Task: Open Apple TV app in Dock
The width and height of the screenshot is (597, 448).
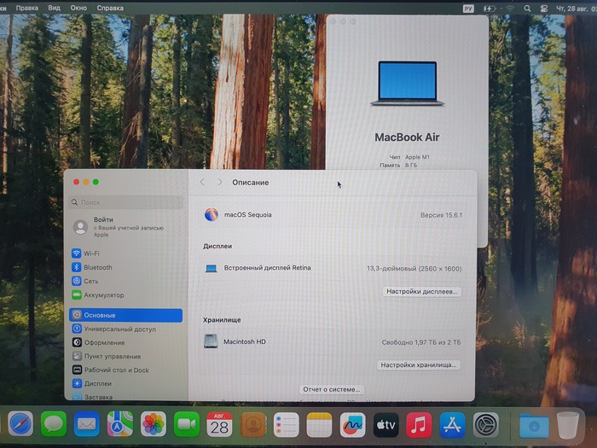Action: [x=385, y=424]
